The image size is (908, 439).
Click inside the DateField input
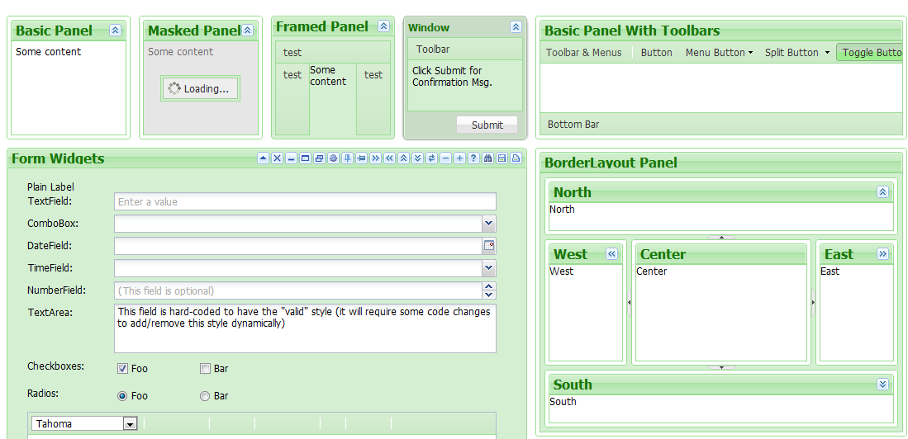click(x=298, y=246)
